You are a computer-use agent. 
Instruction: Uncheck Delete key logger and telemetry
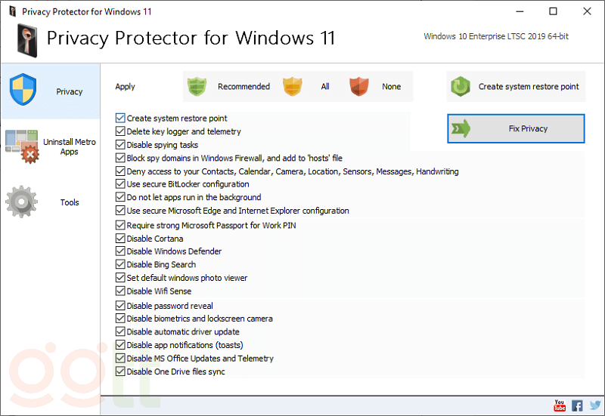(120, 131)
